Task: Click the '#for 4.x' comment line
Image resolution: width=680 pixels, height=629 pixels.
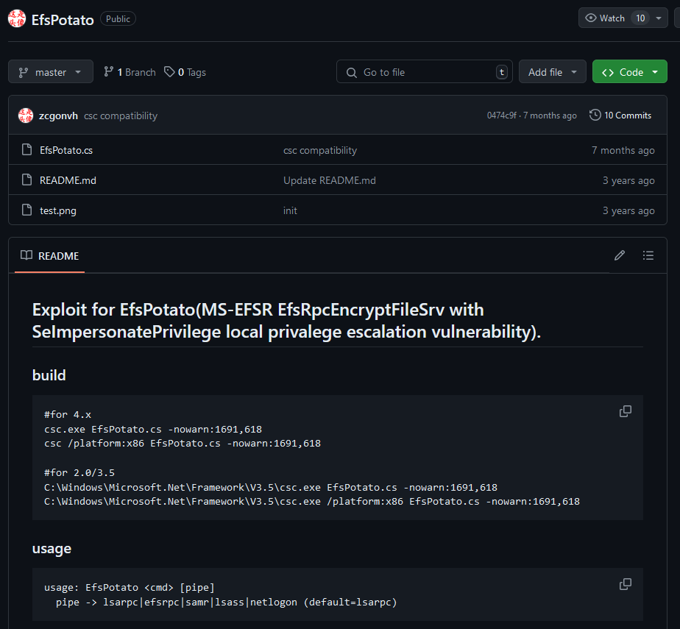Action: [x=68, y=414]
